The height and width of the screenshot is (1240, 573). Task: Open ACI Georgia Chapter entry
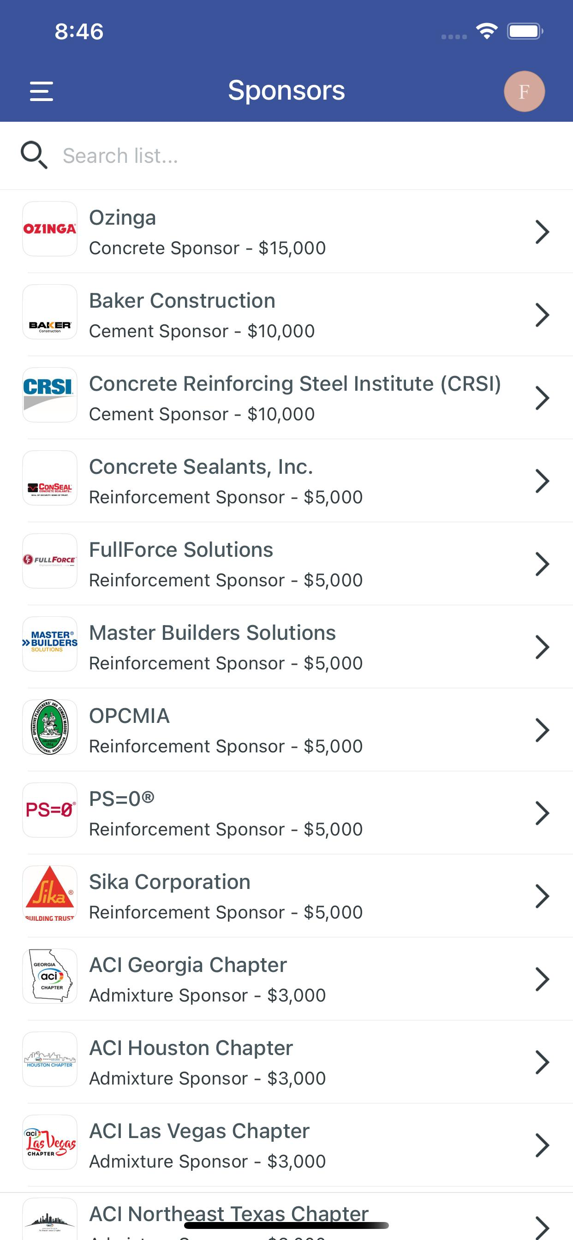[x=286, y=979]
